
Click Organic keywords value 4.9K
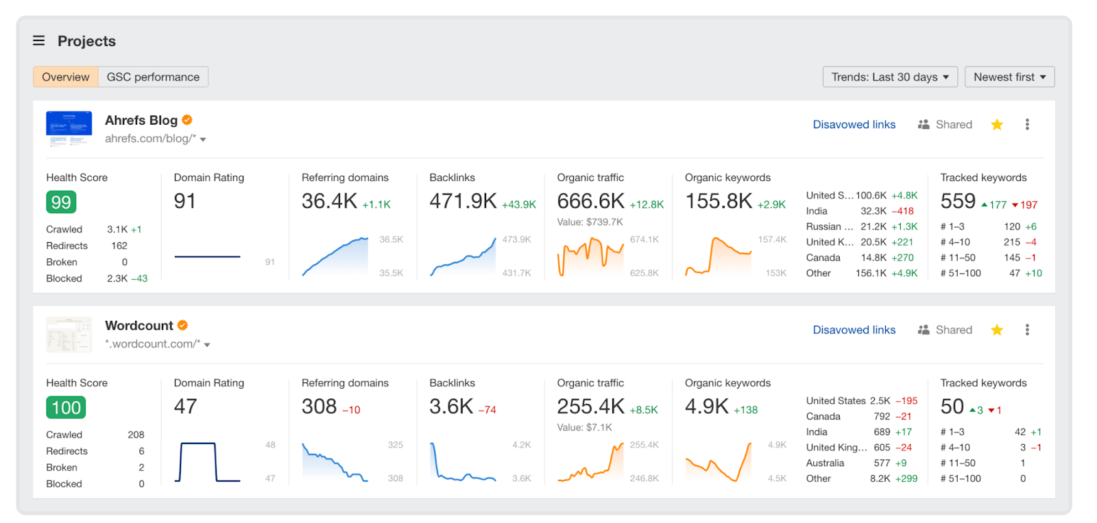[x=707, y=406]
